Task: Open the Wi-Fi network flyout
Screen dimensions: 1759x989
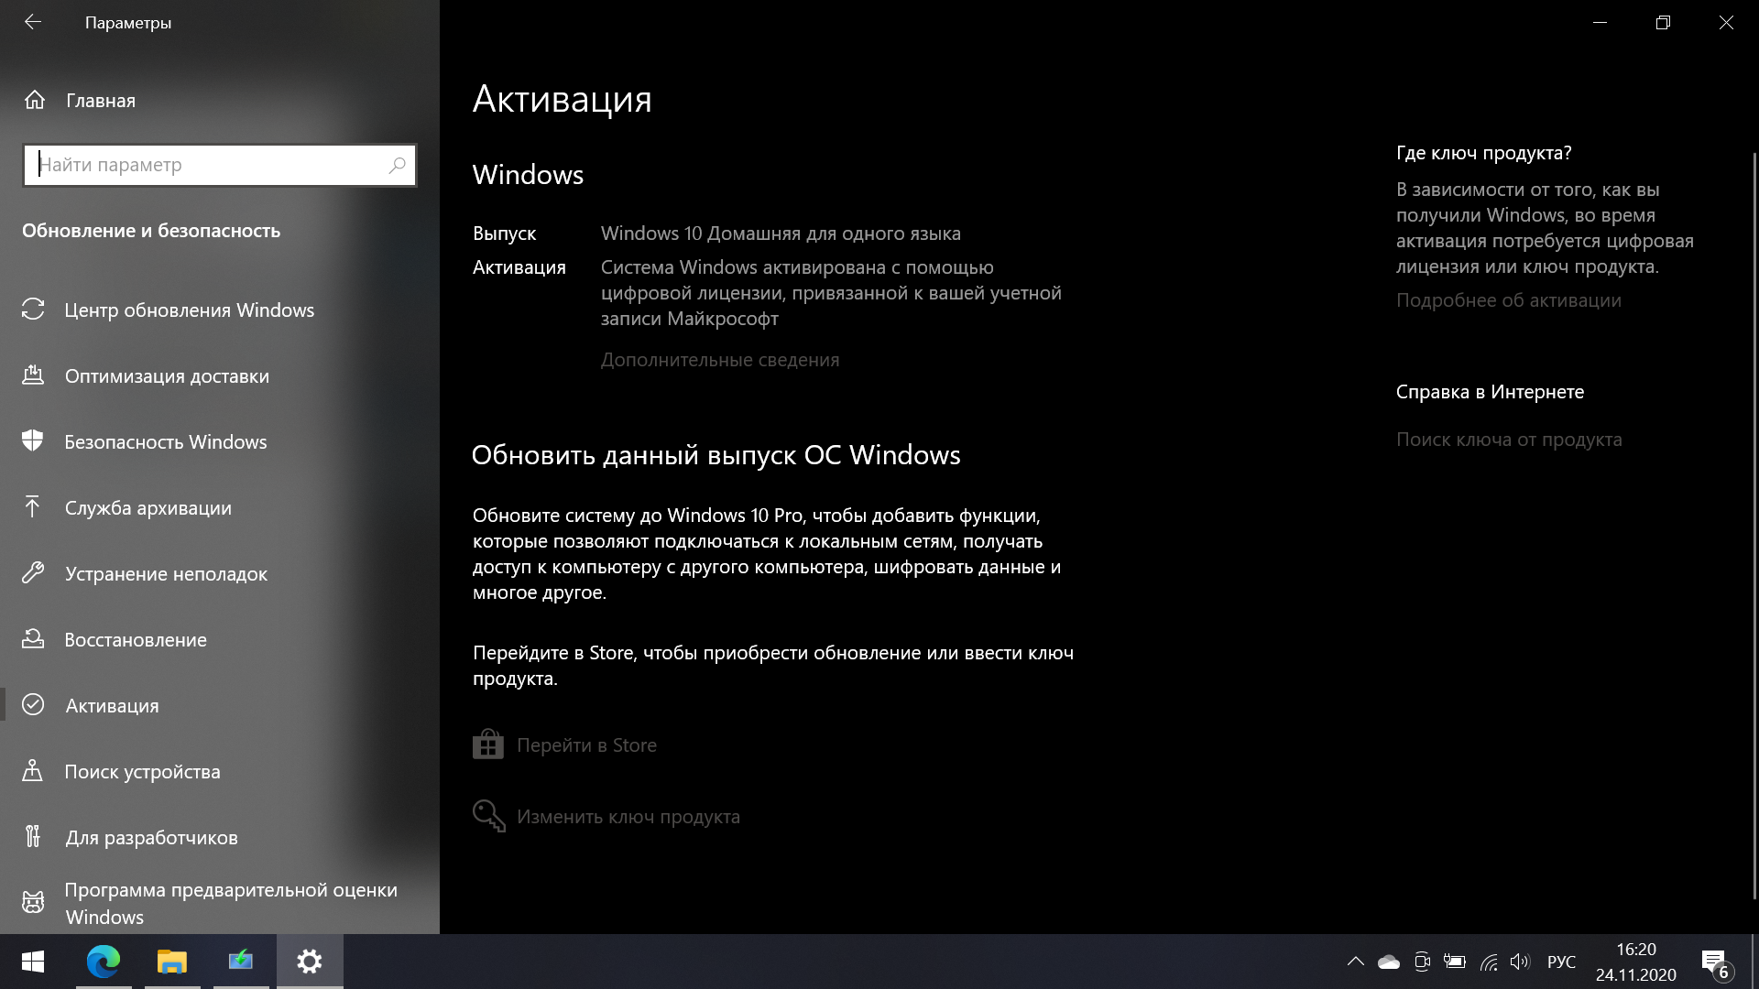Action: click(x=1489, y=962)
